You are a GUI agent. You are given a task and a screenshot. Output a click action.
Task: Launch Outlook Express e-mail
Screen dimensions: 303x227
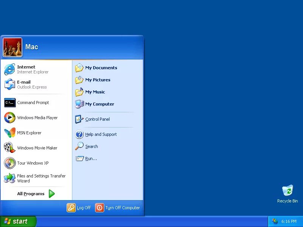coord(24,84)
